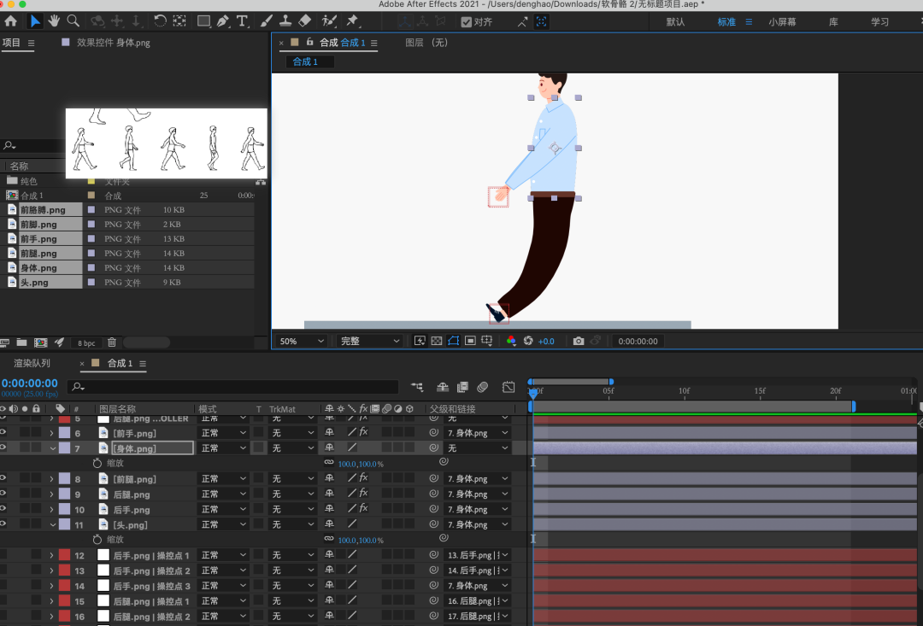Select the Rotation tool
The image size is (923, 626).
point(160,21)
